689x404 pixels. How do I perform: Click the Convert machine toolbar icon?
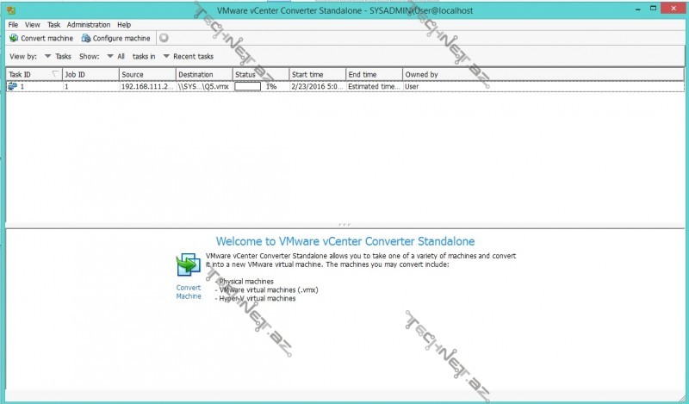(14, 38)
